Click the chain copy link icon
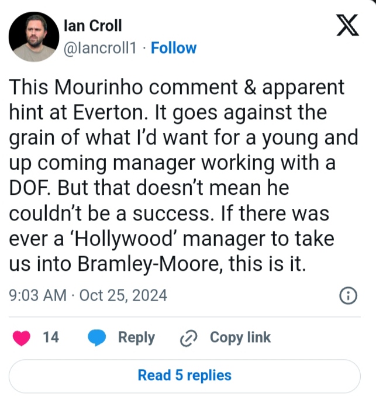 point(191,338)
